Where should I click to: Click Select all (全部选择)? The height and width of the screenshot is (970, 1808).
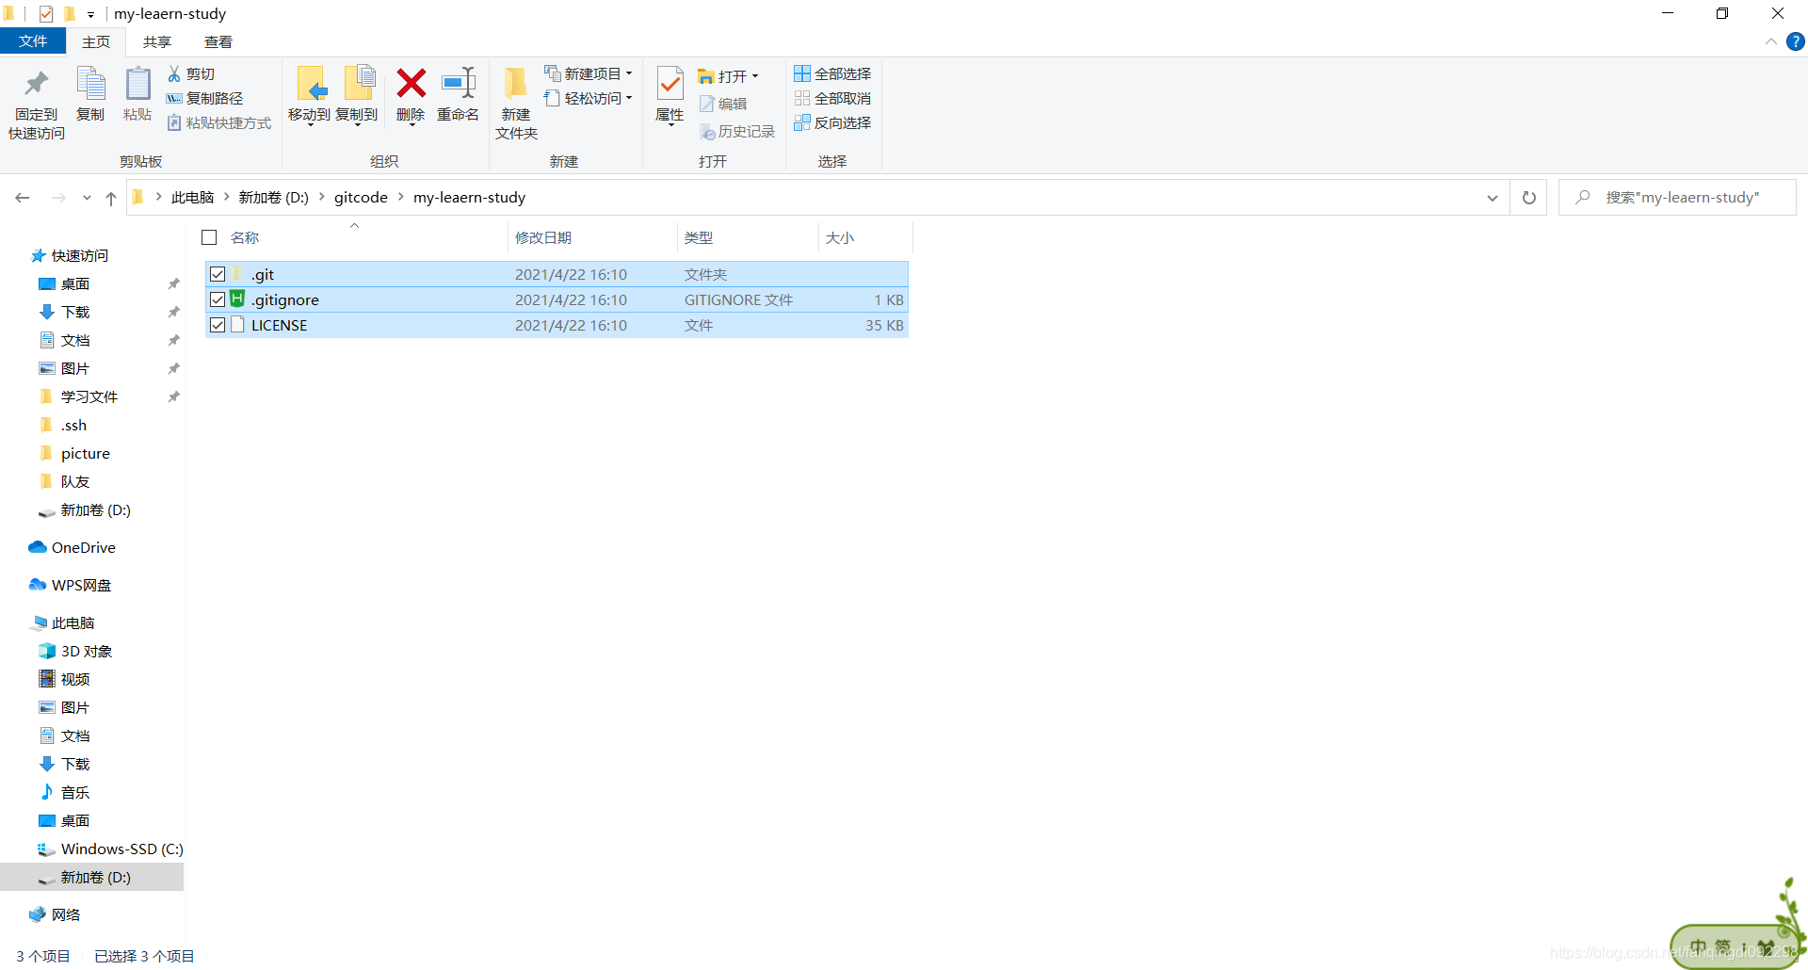click(832, 73)
